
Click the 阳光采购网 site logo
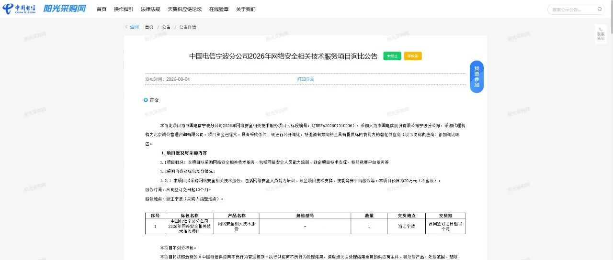pyautogui.click(x=65, y=9)
